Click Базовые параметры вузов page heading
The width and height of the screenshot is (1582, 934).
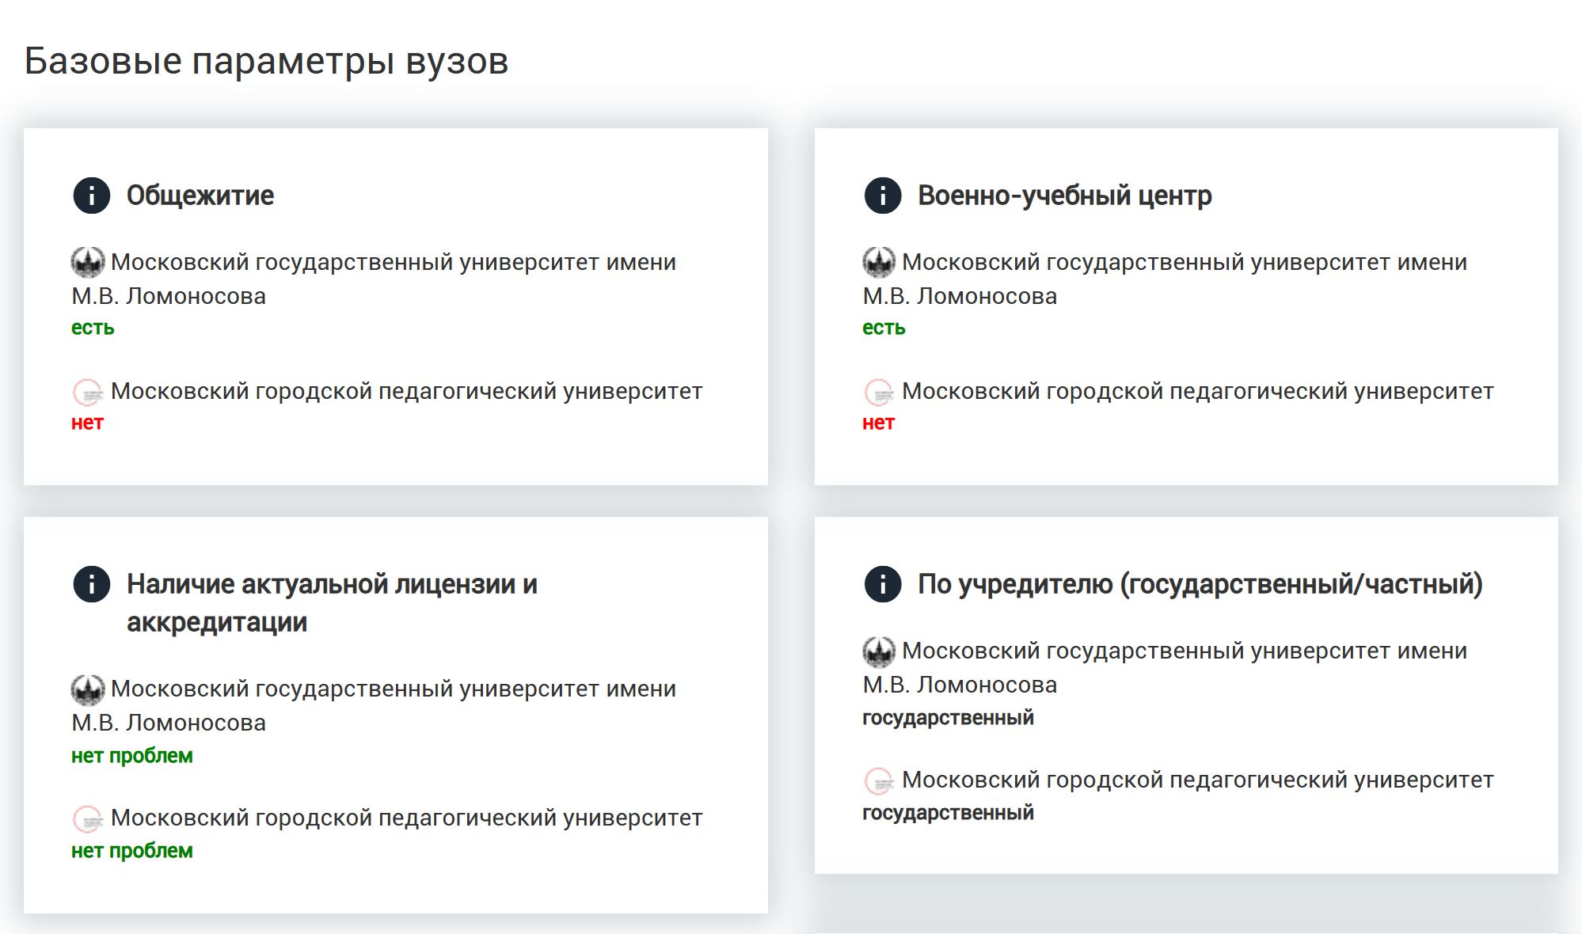click(x=266, y=61)
